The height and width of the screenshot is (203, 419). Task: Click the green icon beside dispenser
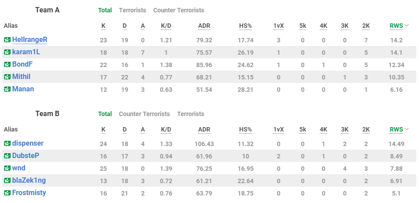(x=7, y=143)
